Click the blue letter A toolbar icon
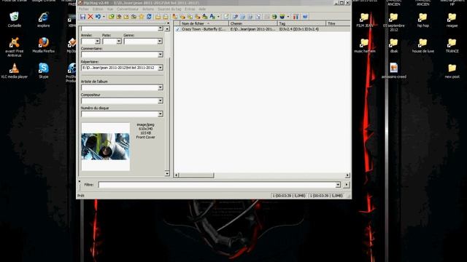 pyautogui.click(x=212, y=17)
